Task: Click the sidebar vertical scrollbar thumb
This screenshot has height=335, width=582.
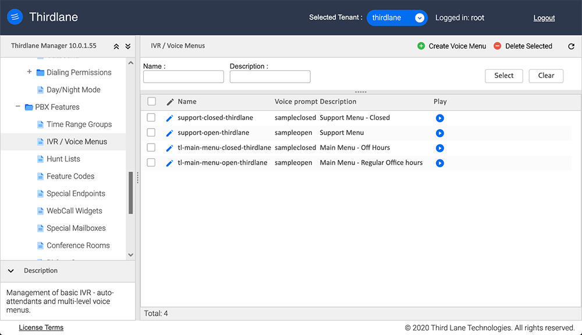Action: (130, 193)
